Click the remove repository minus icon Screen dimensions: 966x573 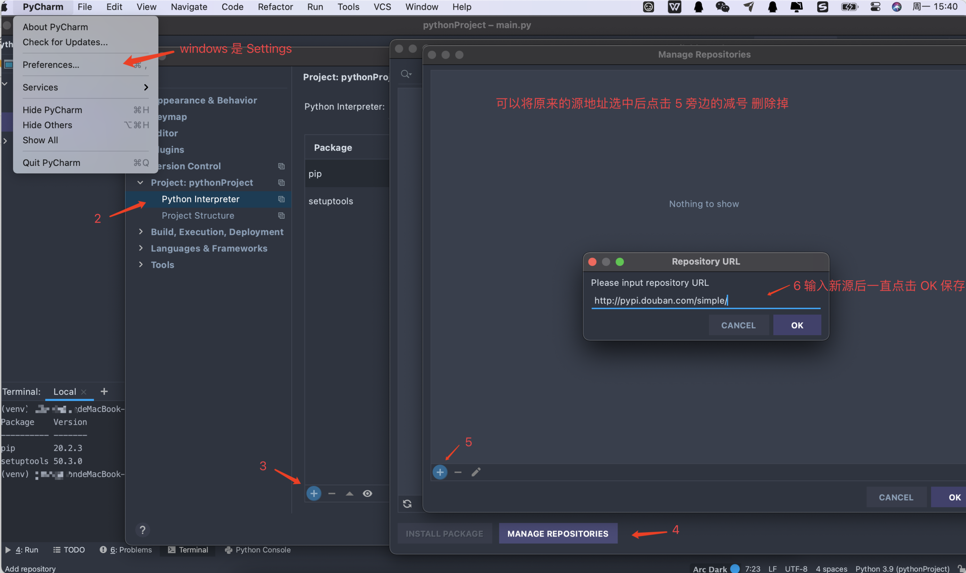[x=458, y=472]
